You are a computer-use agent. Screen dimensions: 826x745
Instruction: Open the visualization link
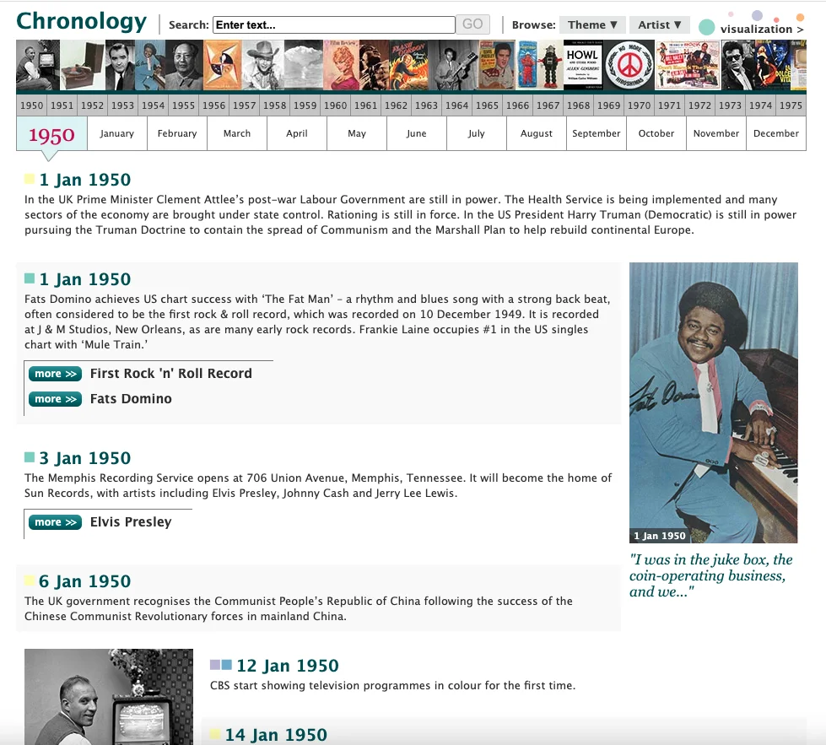[x=761, y=29]
